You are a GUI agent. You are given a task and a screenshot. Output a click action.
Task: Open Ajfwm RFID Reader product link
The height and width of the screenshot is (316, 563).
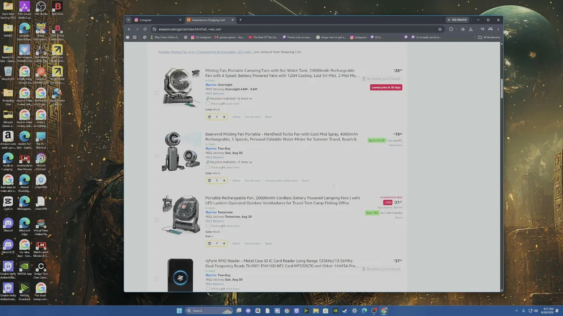(282, 263)
